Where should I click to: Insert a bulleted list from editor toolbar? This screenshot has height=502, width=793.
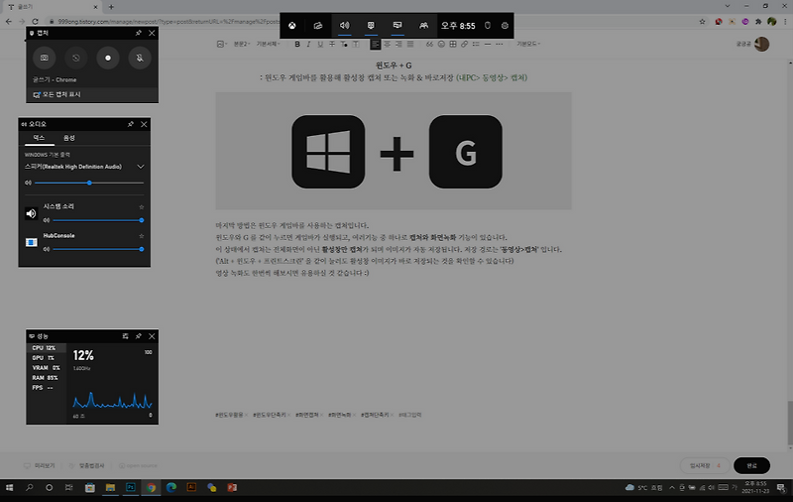pos(476,44)
